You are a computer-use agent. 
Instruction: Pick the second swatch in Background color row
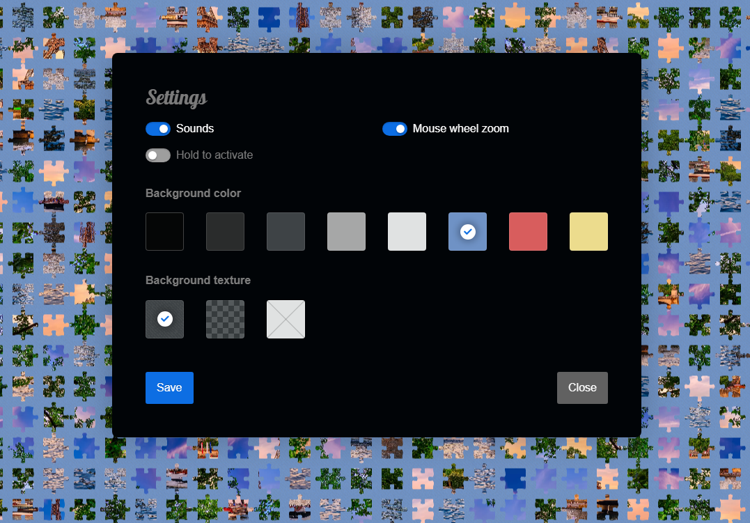[x=225, y=232]
